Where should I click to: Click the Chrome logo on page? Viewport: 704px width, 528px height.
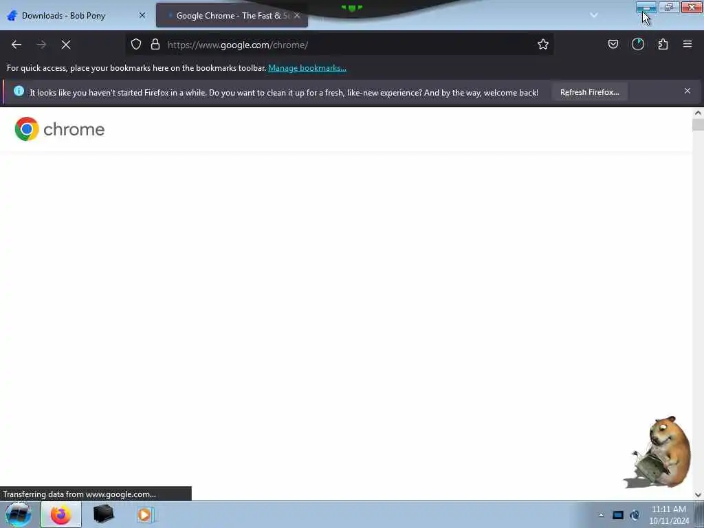(60, 129)
